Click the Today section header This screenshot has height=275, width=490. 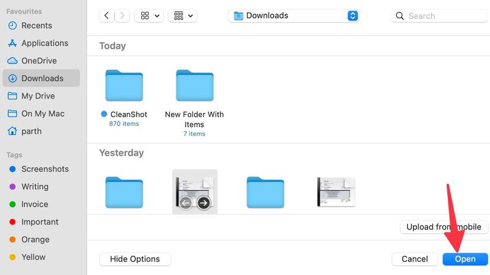(x=112, y=46)
